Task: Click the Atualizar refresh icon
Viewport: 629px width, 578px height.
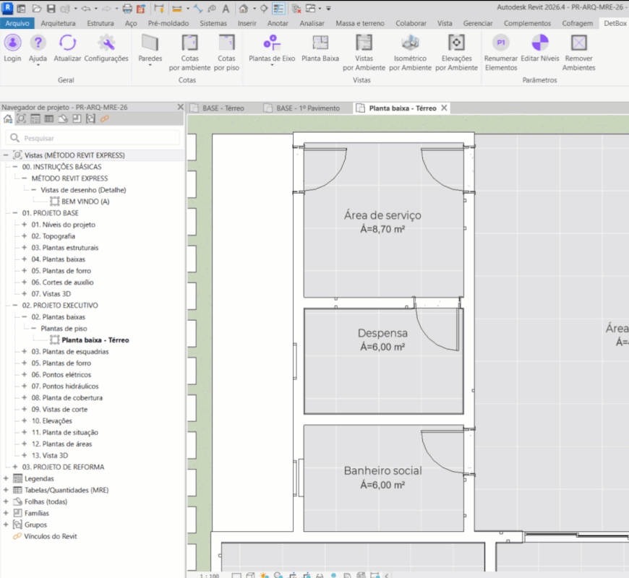Action: tap(67, 43)
